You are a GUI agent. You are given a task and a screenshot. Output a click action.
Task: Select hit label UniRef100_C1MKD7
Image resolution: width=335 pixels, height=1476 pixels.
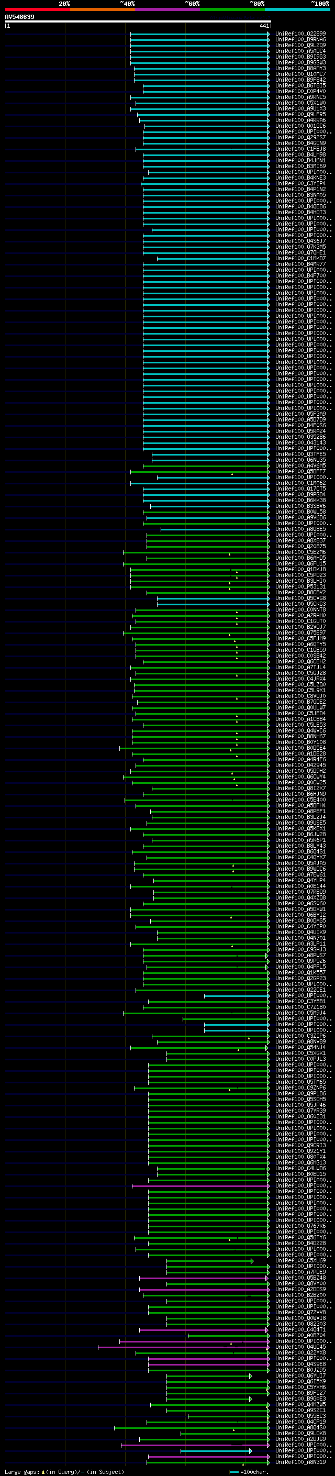point(300,259)
